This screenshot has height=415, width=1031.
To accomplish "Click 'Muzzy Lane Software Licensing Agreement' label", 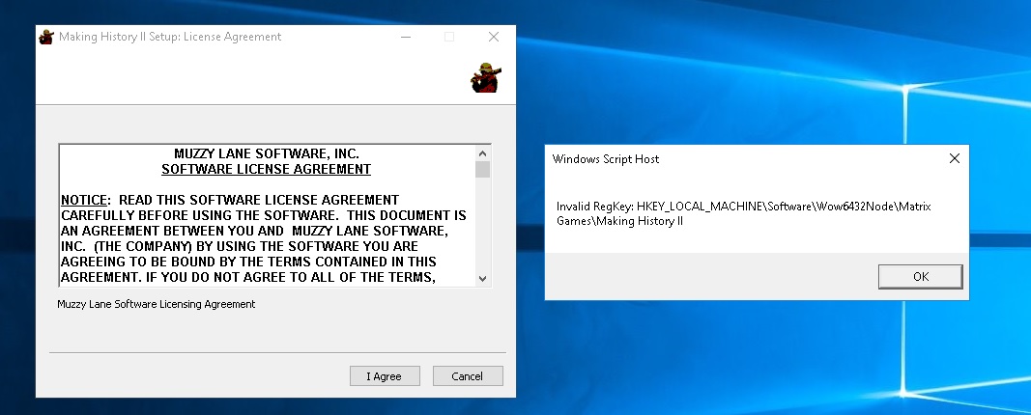I will pos(157,304).
